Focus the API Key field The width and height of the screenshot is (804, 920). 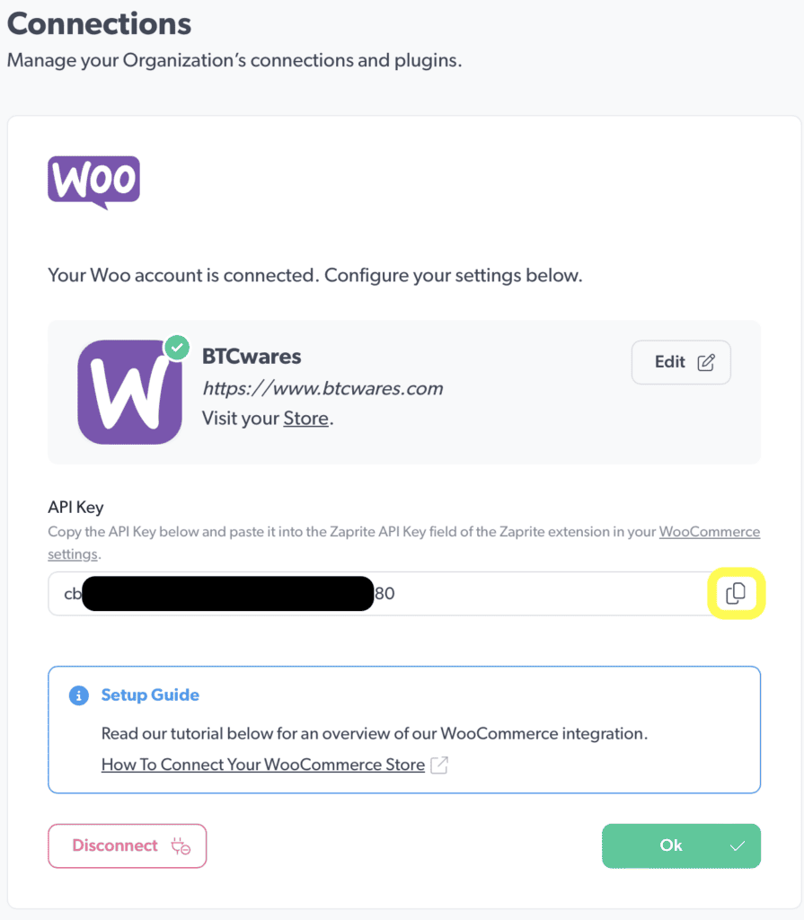(x=539, y=594)
